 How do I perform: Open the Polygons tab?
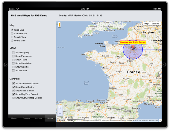point(26,118)
